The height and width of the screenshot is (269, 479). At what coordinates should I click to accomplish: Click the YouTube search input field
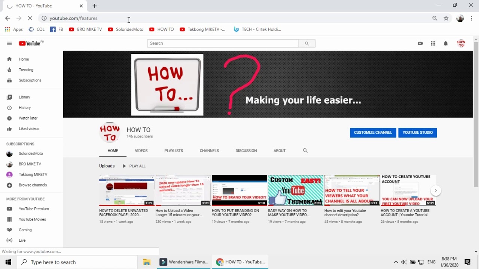click(x=223, y=43)
